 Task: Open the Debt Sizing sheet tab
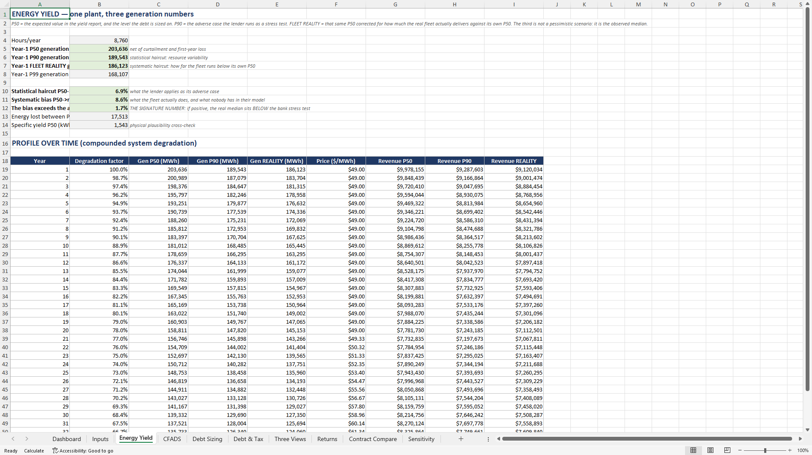point(207,439)
